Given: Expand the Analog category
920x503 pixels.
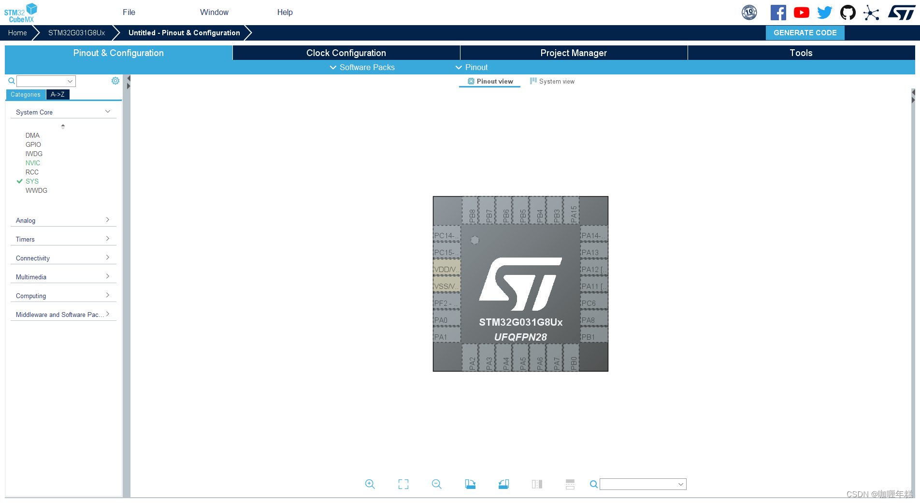Looking at the screenshot, I should (x=108, y=220).
